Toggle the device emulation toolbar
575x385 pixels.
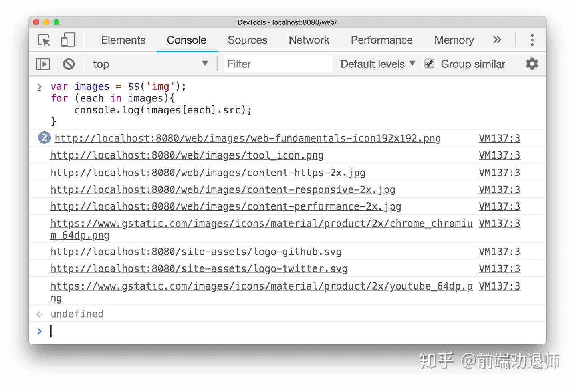coord(68,40)
